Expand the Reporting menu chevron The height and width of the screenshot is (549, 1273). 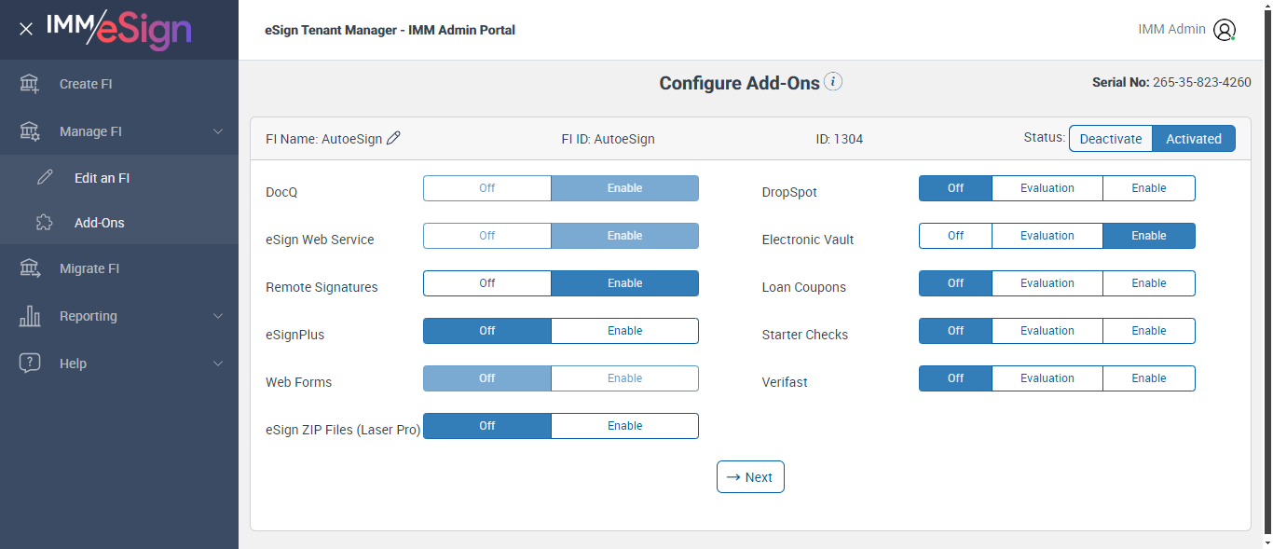point(218,316)
